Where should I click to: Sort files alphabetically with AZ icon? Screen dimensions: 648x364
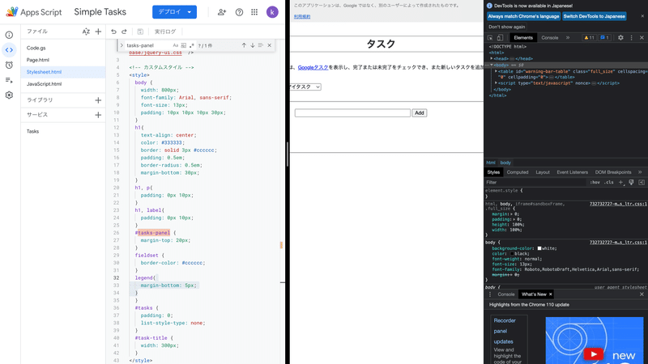coord(86,32)
